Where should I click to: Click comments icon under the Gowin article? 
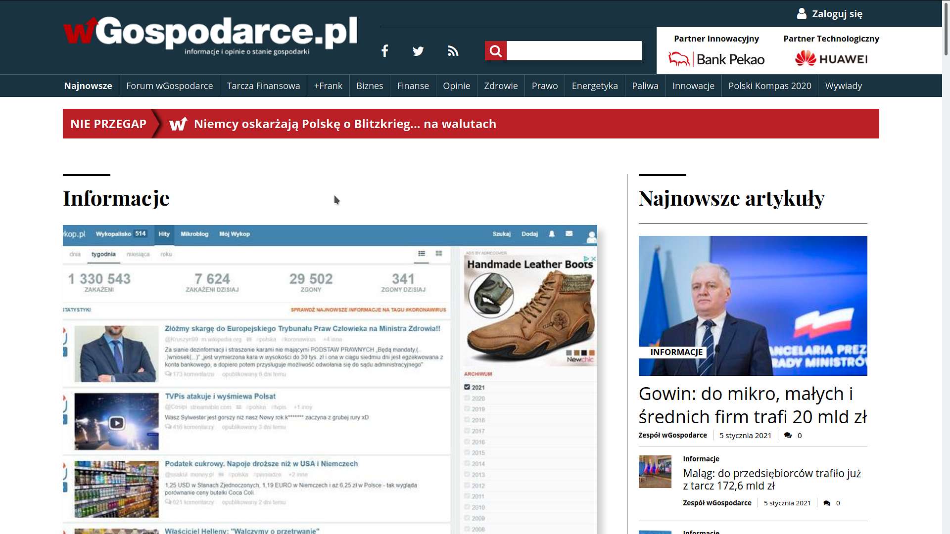(788, 436)
